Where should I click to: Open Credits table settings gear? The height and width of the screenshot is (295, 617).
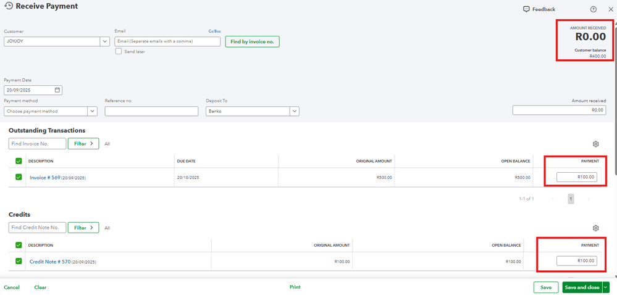click(x=595, y=228)
